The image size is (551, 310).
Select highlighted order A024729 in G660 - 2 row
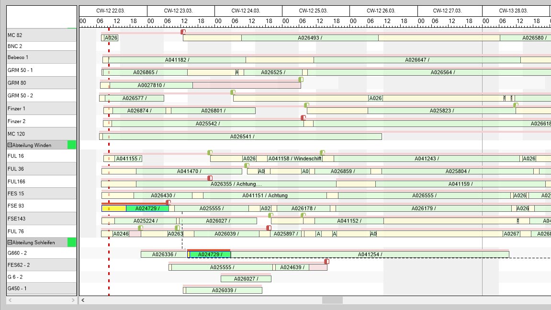[x=210, y=254]
